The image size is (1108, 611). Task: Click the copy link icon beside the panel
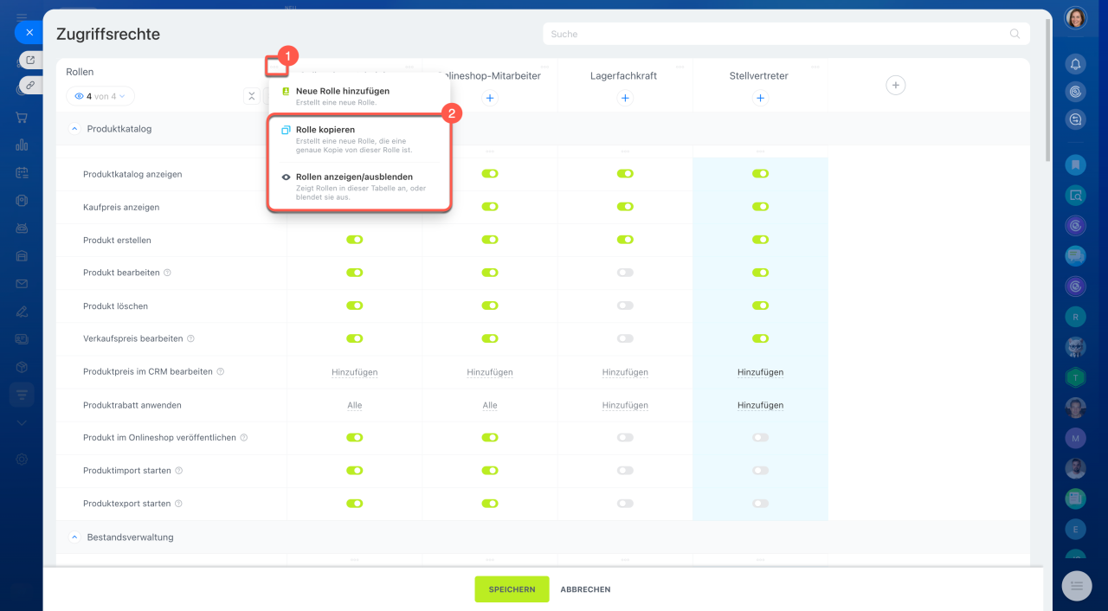[30, 85]
